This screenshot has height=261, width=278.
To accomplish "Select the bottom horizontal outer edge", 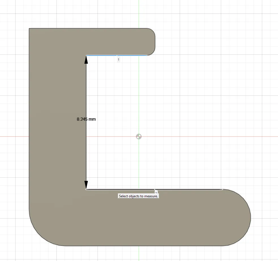I will [x=141, y=246].
